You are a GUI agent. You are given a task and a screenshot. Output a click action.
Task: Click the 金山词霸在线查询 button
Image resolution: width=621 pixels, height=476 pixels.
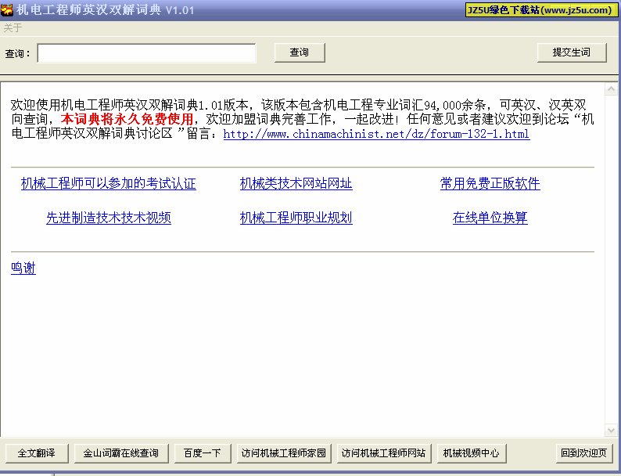(121, 453)
